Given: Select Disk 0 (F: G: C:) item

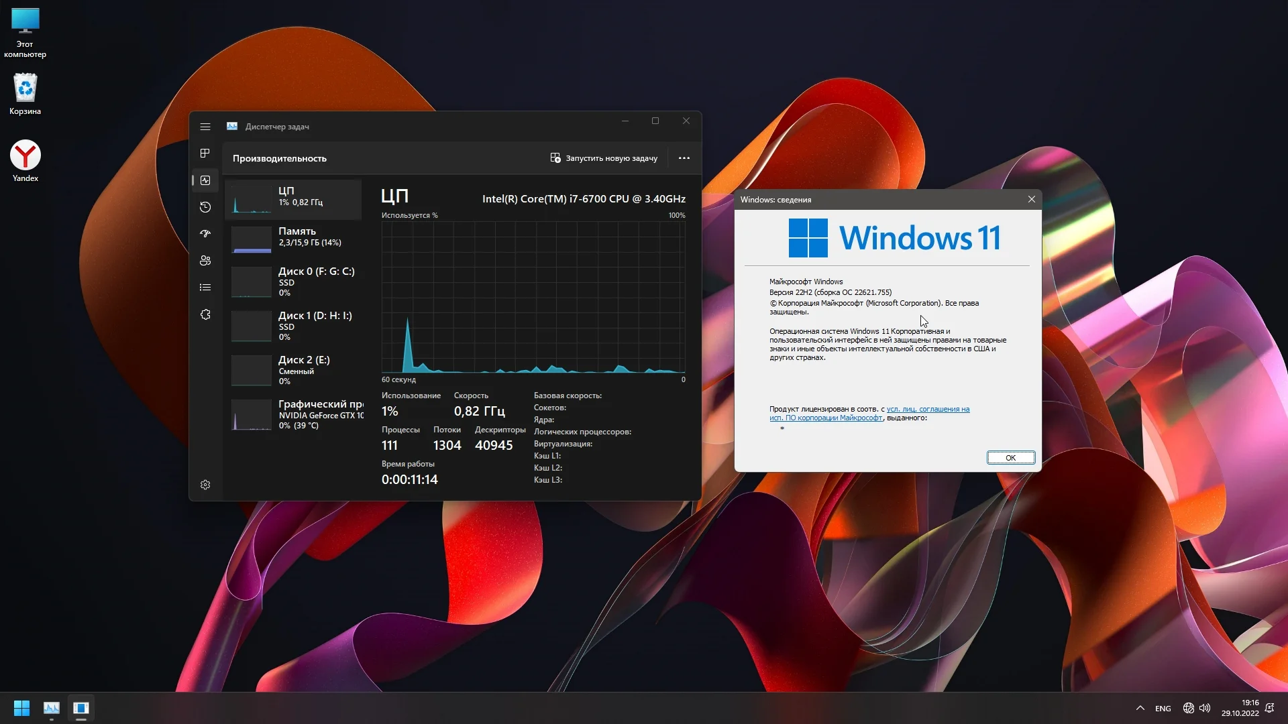Looking at the screenshot, I should (295, 282).
